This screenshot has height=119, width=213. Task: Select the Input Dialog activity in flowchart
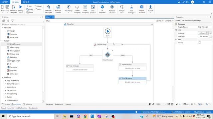tap(132, 67)
